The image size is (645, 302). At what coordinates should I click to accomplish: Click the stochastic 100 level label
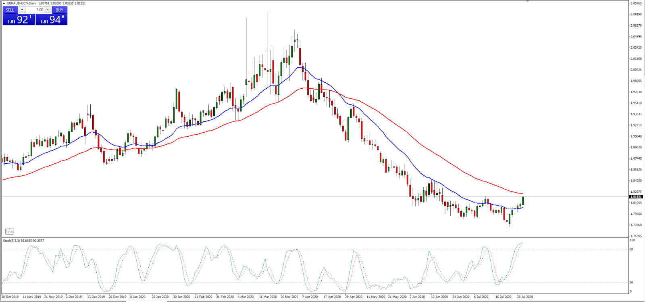[x=632, y=240]
